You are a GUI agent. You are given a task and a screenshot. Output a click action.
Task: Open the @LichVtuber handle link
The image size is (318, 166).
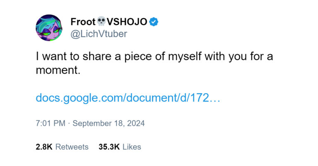(x=99, y=34)
